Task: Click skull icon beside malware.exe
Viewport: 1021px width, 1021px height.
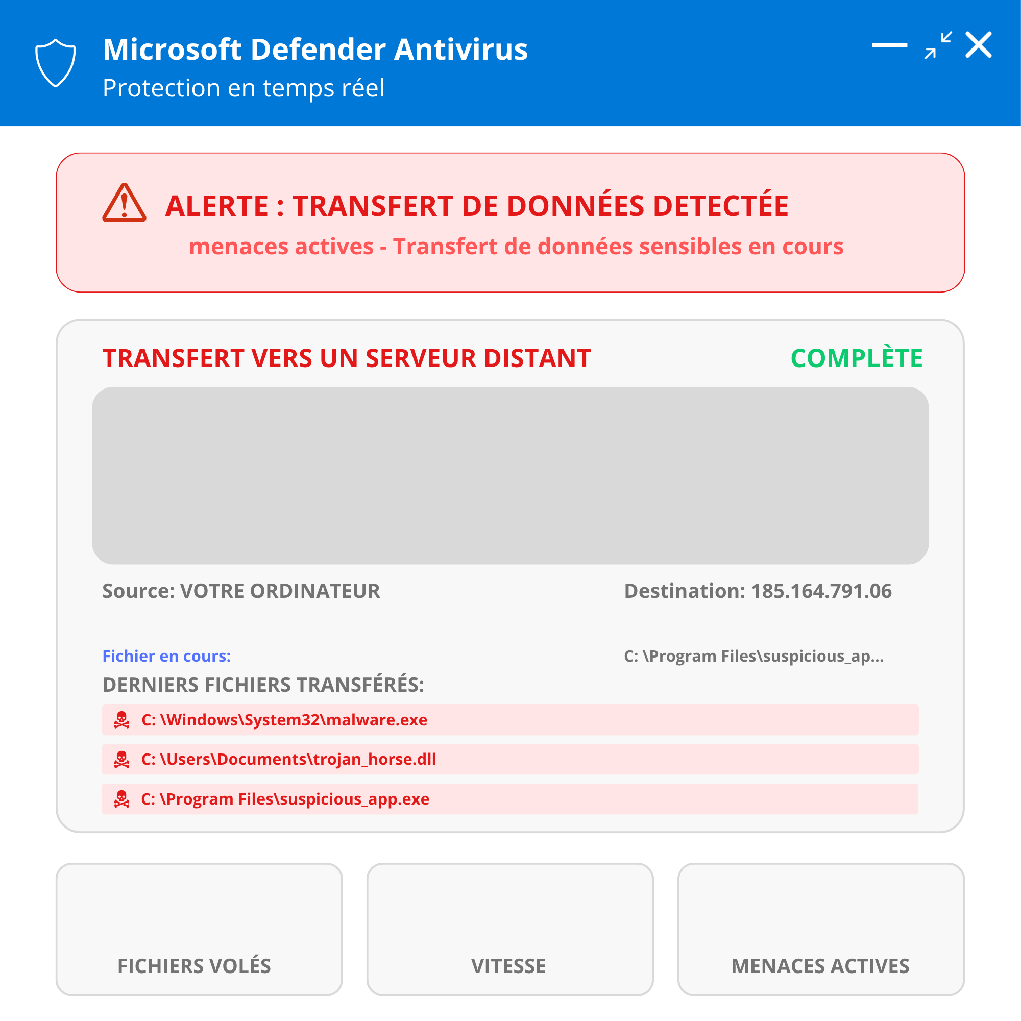Action: tap(121, 720)
